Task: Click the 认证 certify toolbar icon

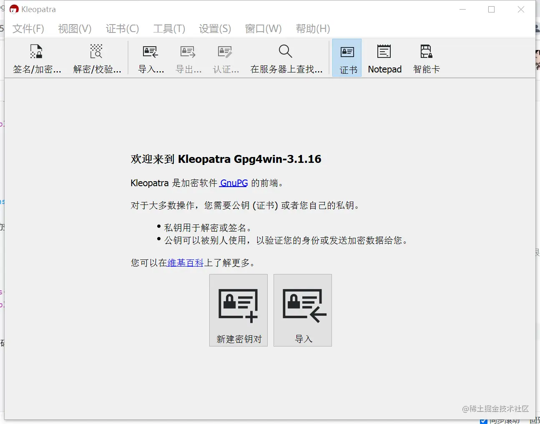Action: (x=226, y=58)
